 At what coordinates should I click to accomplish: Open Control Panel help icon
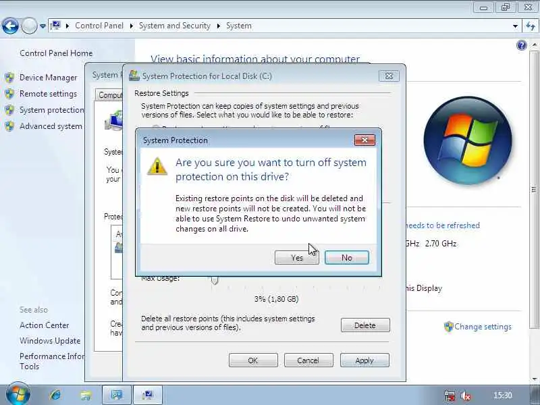[x=522, y=45]
